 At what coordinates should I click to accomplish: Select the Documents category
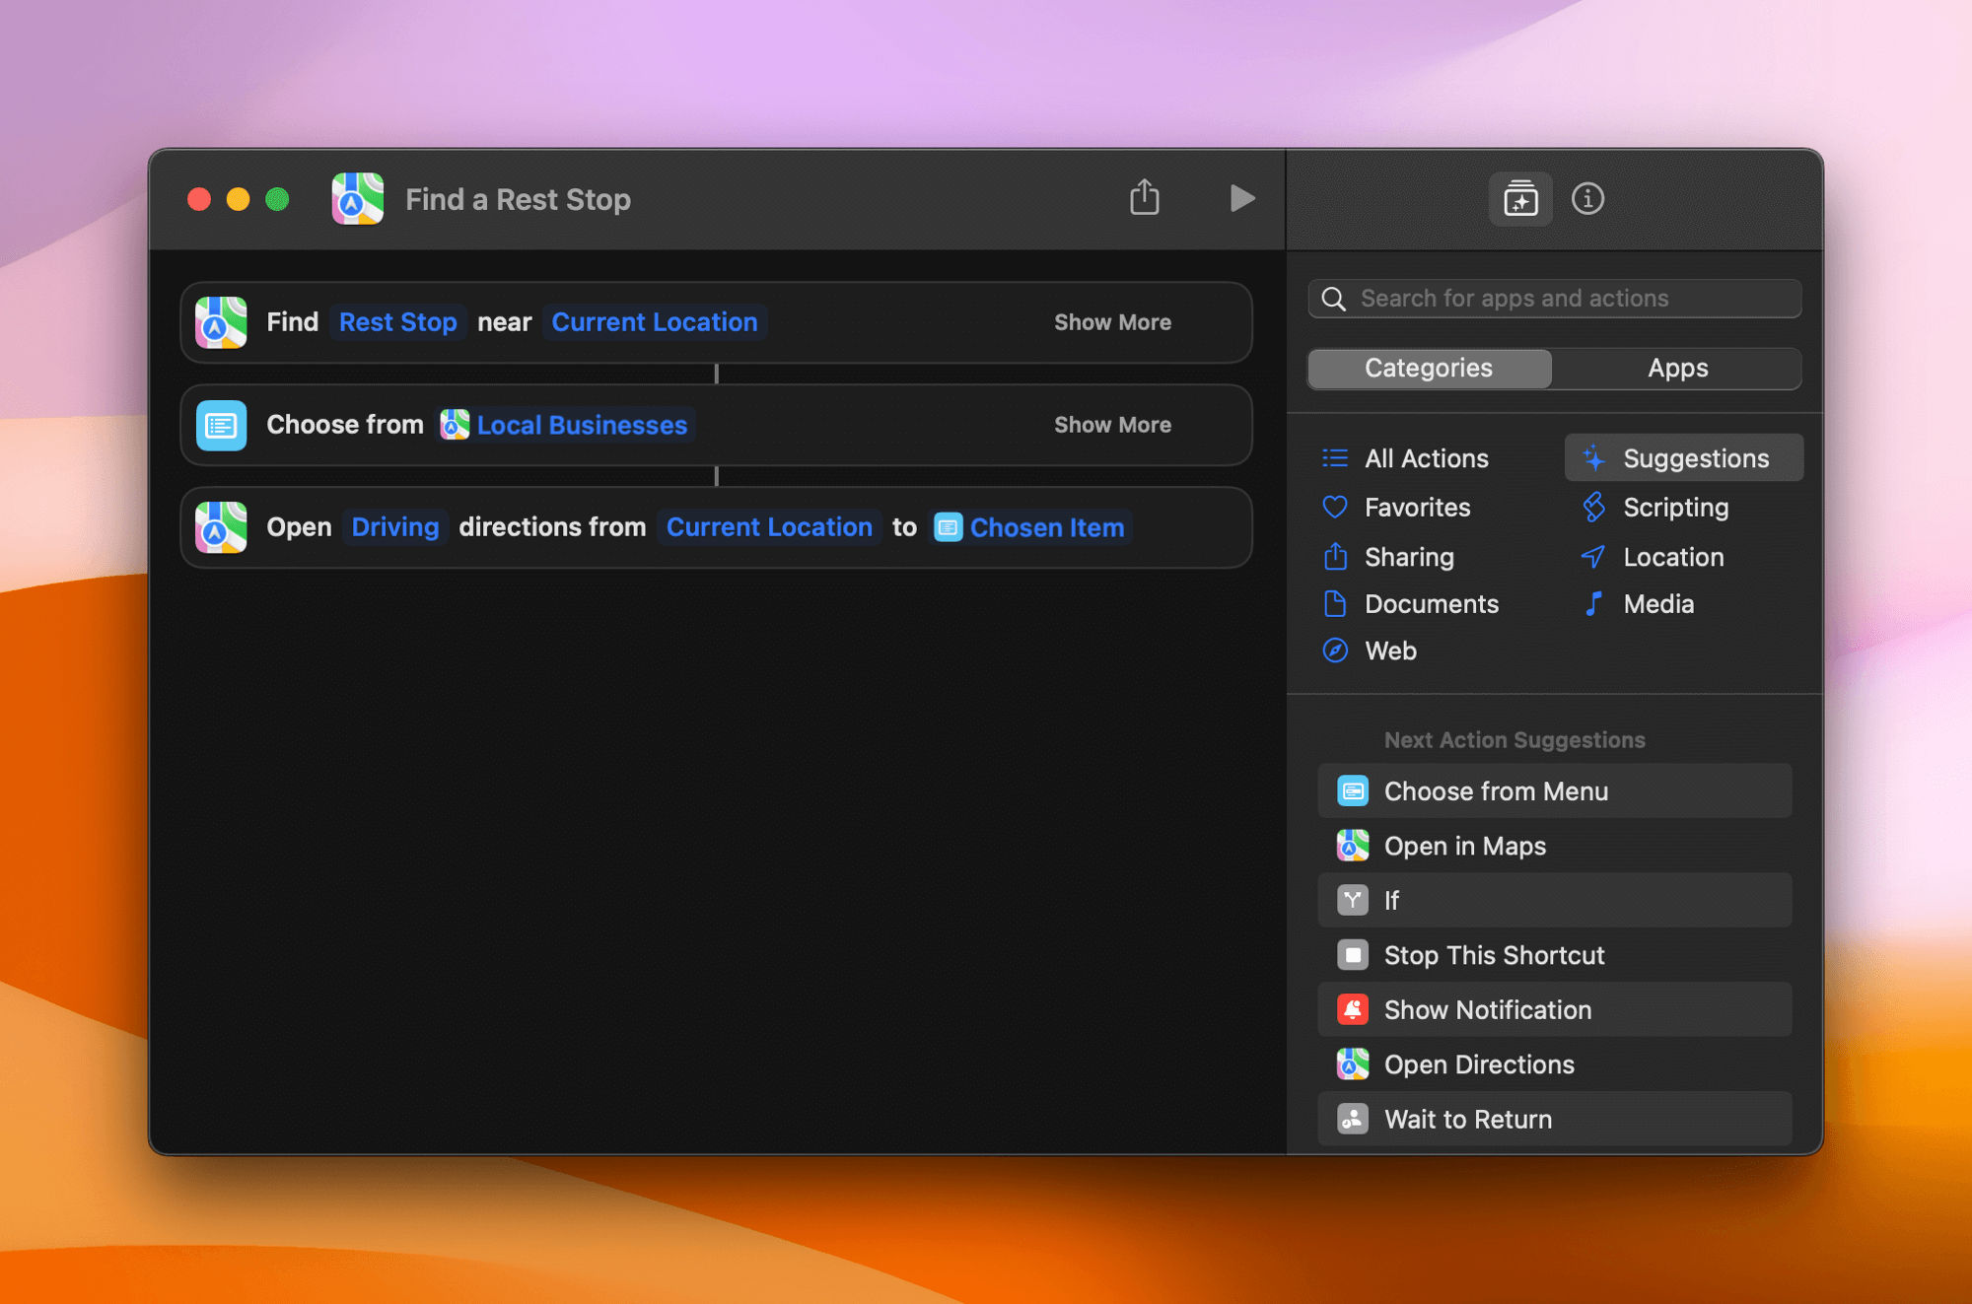pos(1432,604)
